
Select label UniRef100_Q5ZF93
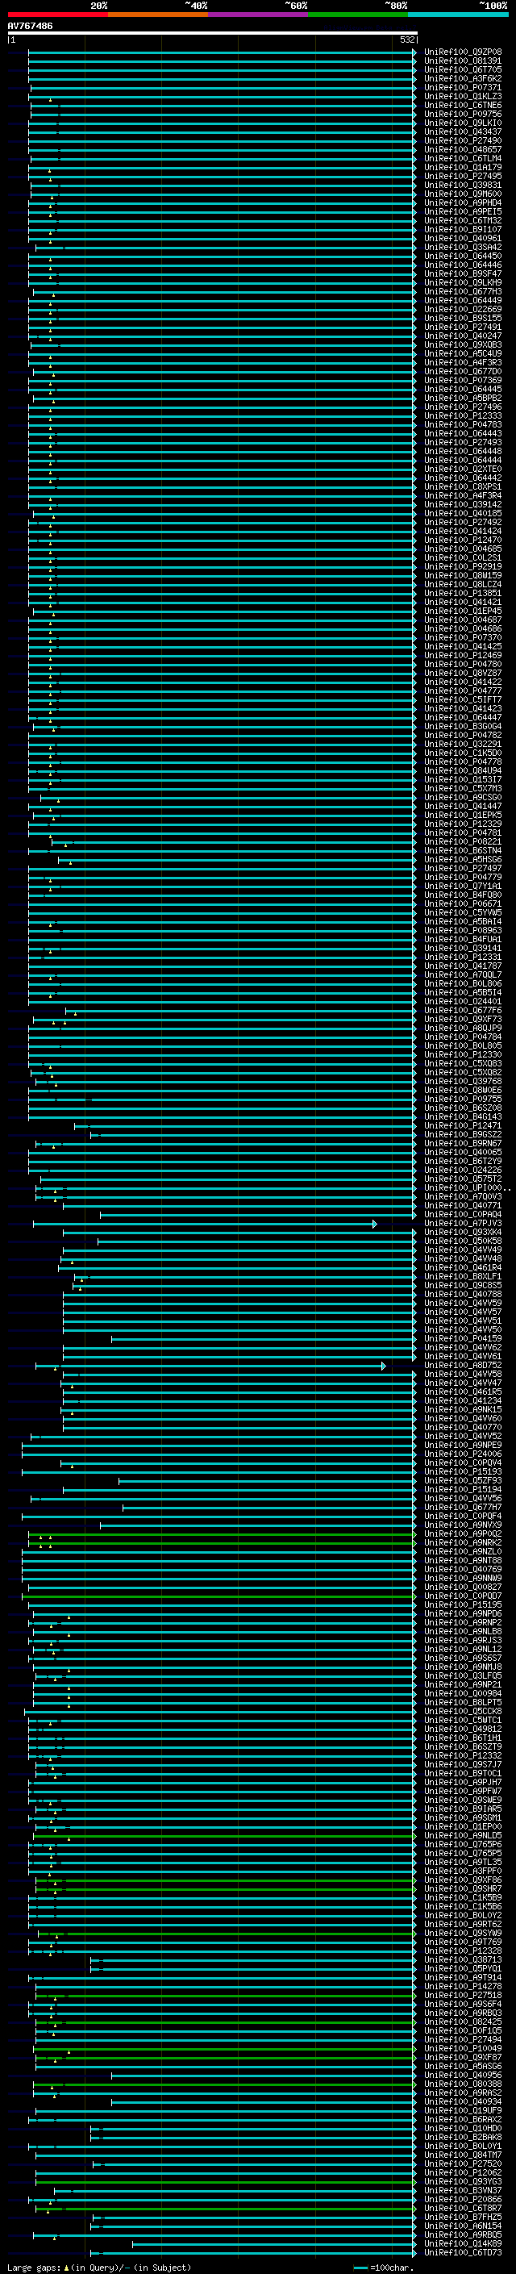[463, 1479]
